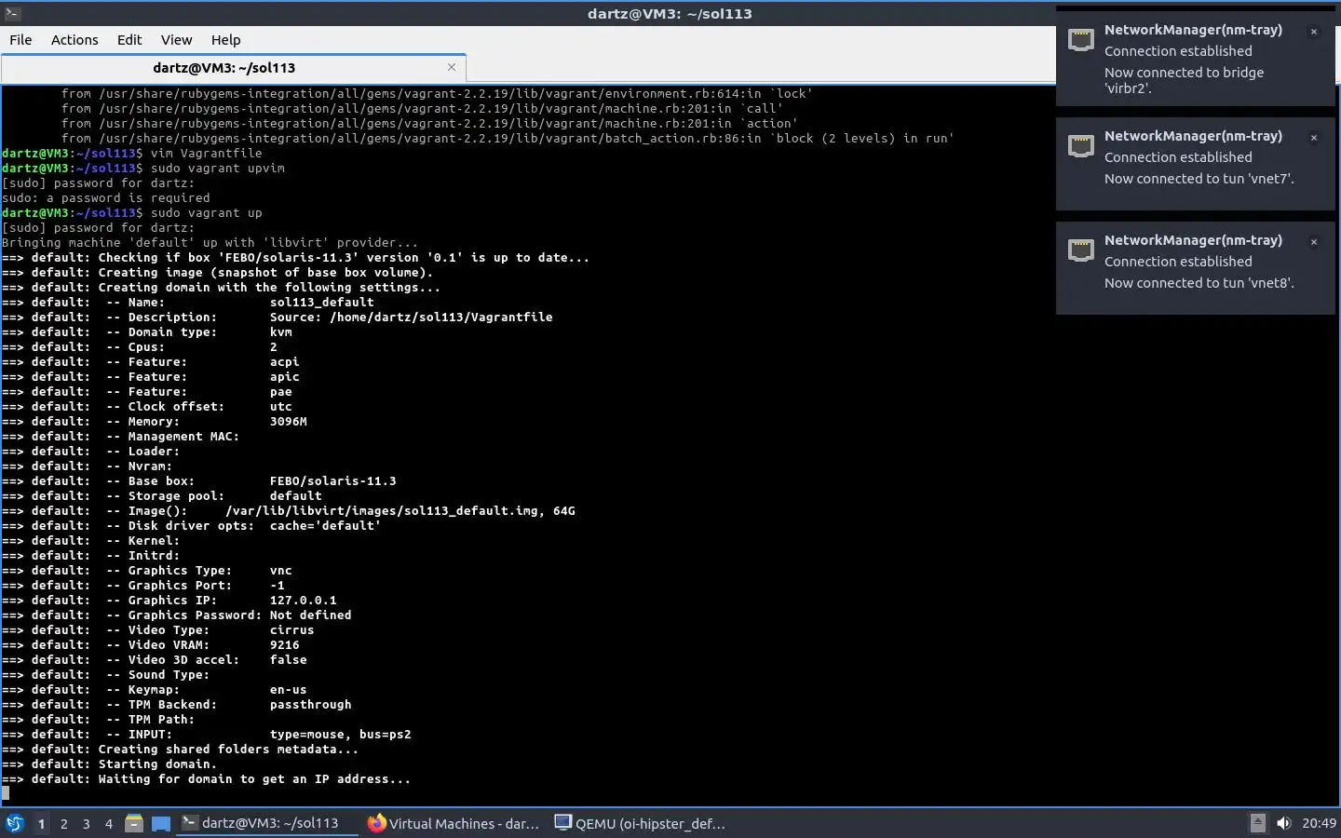1341x838 pixels.
Task: Click the Memory value '3096M'
Action: [x=289, y=422]
